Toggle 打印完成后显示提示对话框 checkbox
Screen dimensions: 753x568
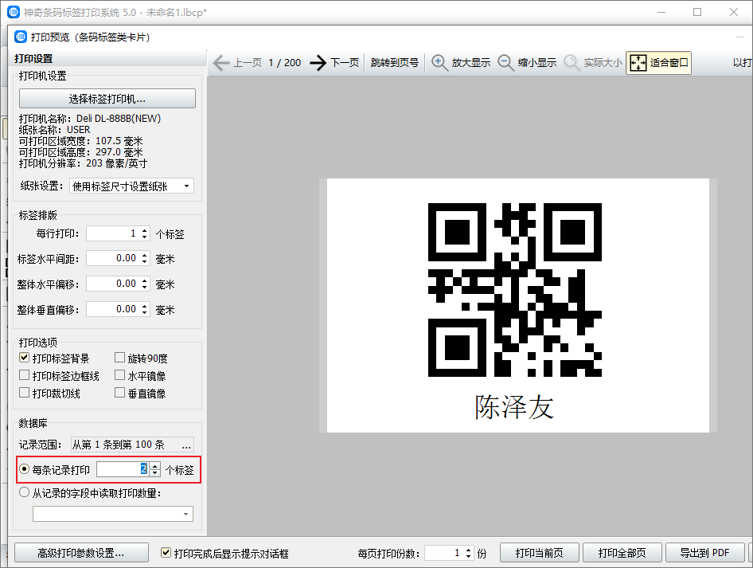click(166, 553)
